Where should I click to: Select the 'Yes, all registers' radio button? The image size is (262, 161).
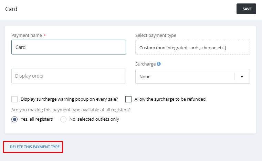point(14,119)
